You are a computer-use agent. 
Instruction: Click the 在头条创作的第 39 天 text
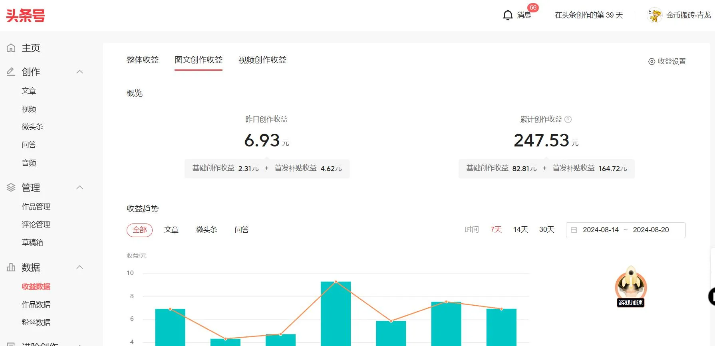point(589,15)
